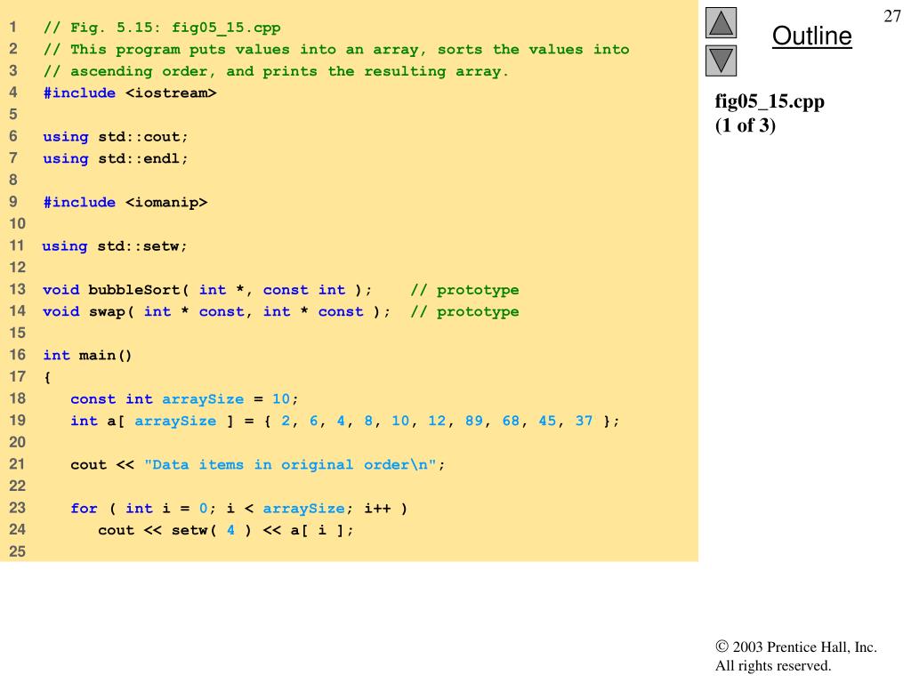
Task: Click the for loop header on line 23
Action: tap(238, 508)
